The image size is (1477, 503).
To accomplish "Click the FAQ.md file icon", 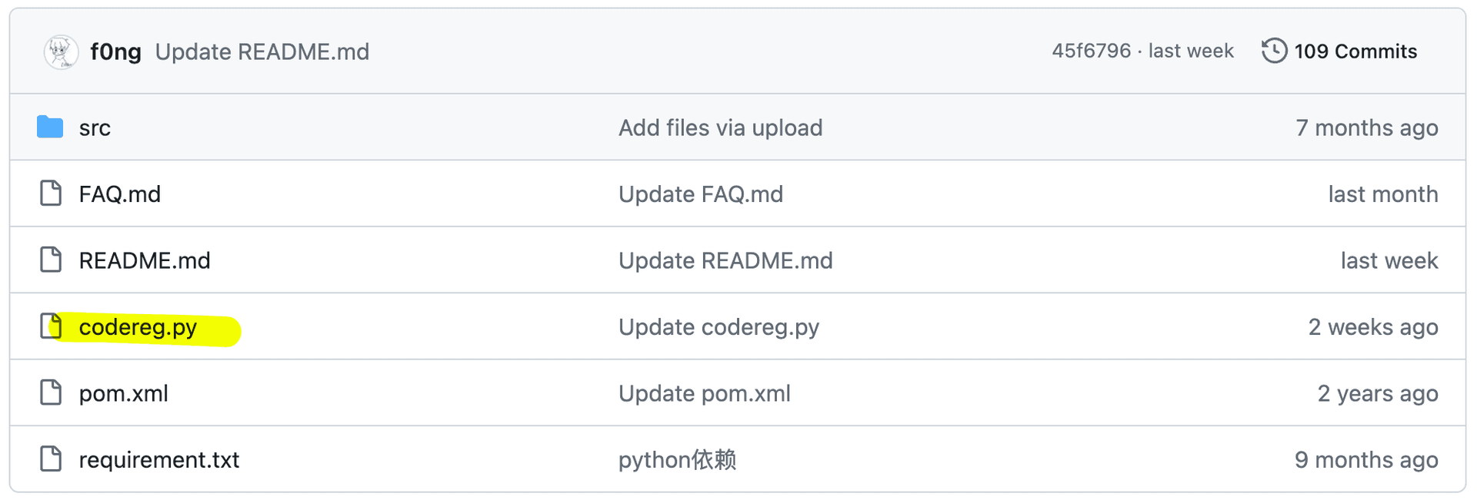I will (51, 194).
